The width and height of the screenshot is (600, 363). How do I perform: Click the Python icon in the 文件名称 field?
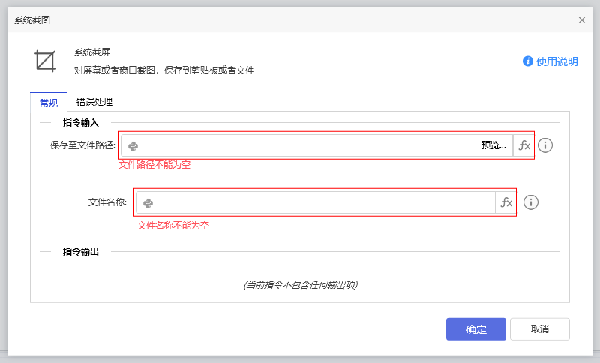coord(148,202)
